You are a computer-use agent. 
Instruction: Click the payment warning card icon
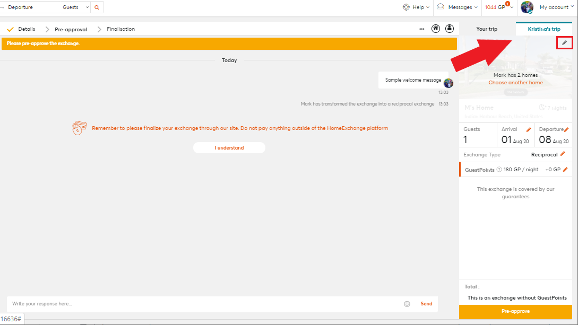pyautogui.click(x=79, y=128)
